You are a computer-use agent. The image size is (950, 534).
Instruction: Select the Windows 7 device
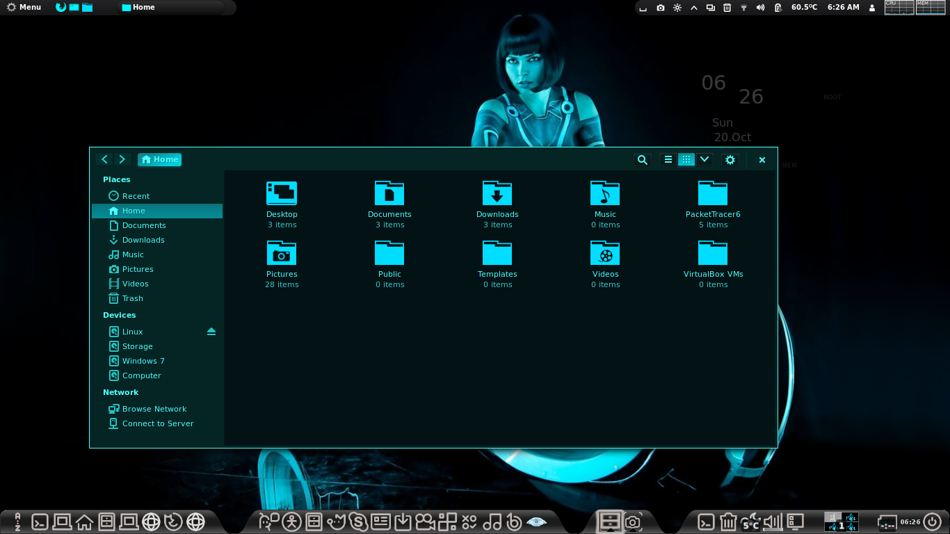[157, 361]
